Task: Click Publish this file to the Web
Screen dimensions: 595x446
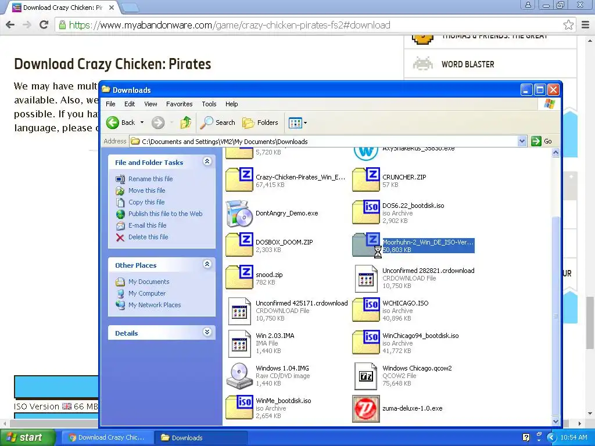Action: tap(165, 214)
